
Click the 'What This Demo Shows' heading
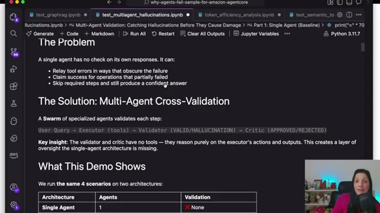pos(92,166)
